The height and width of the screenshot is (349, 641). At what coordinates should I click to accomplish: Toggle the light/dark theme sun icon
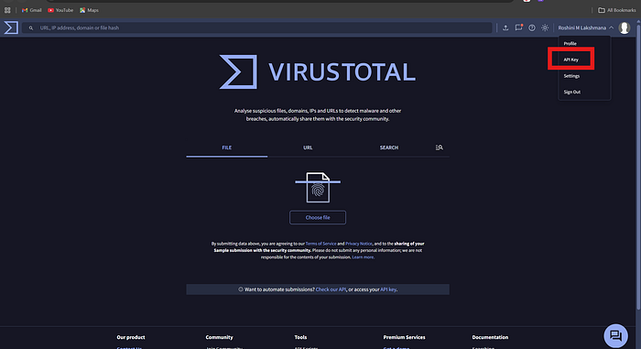545,27
